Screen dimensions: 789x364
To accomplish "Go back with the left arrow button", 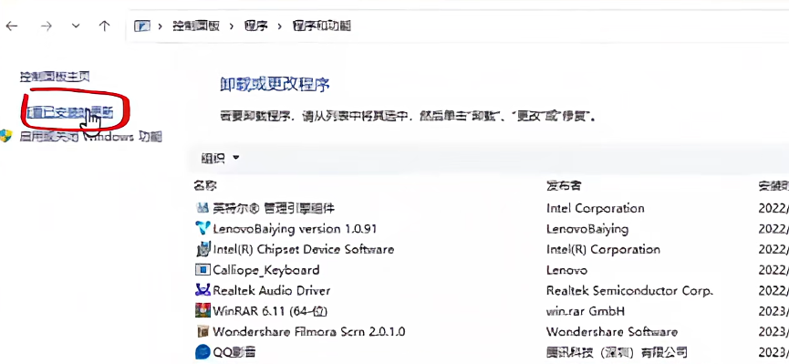I will 11,26.
